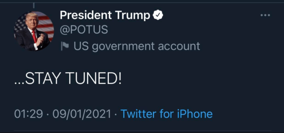Open the three-dot more options menu
This screenshot has width=284, height=133.
pos(266,15)
